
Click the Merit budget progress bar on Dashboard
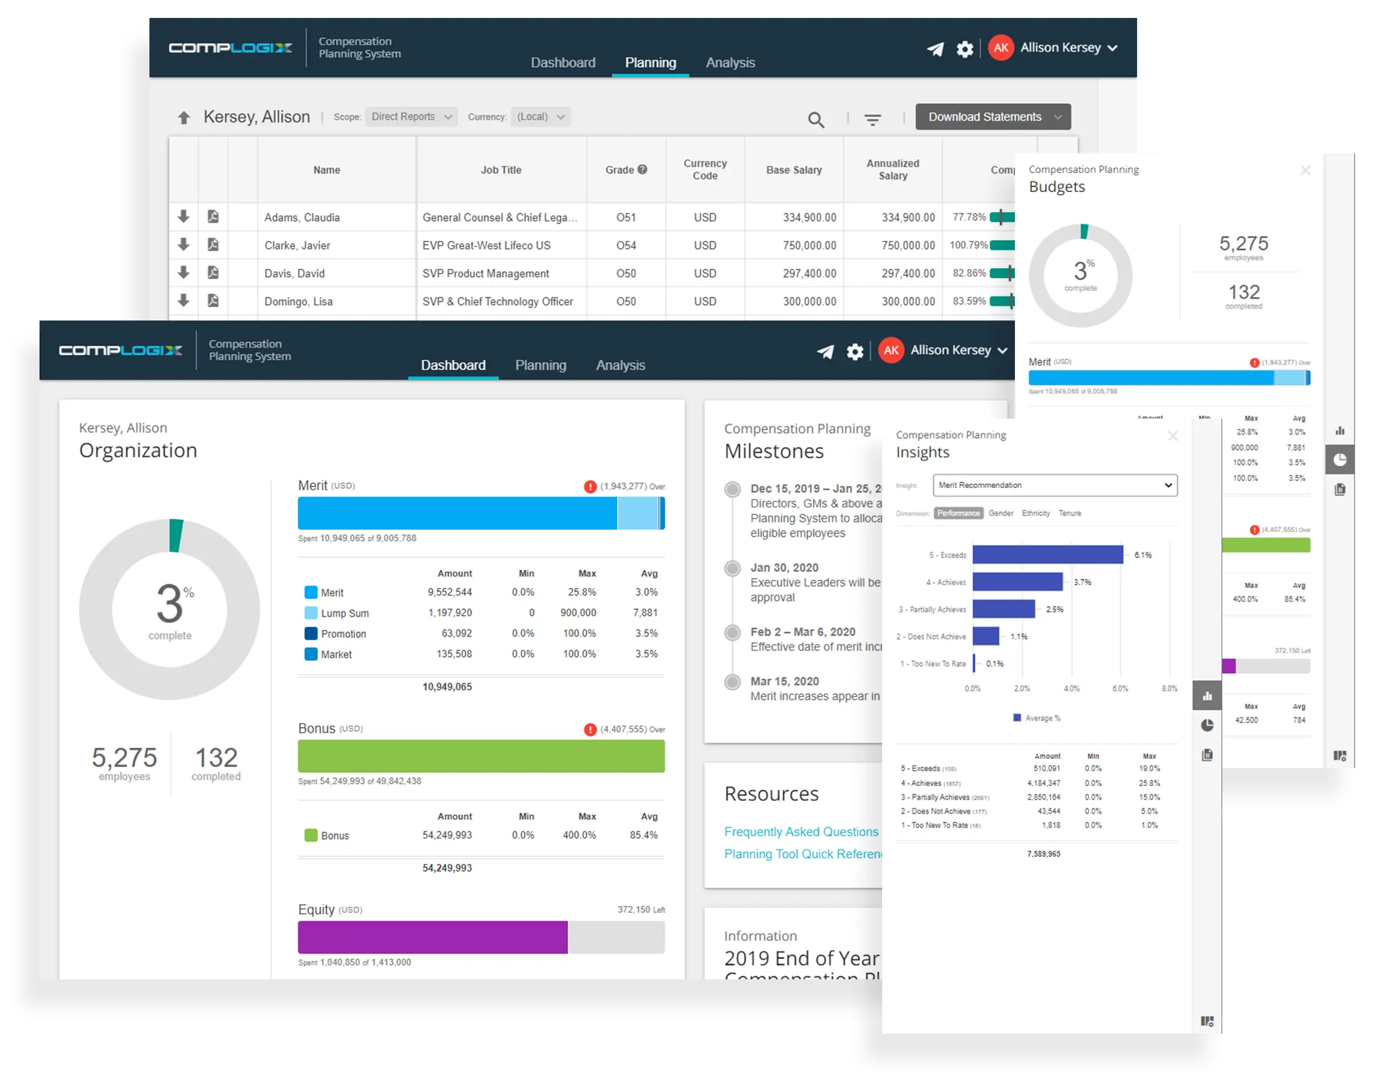481,513
